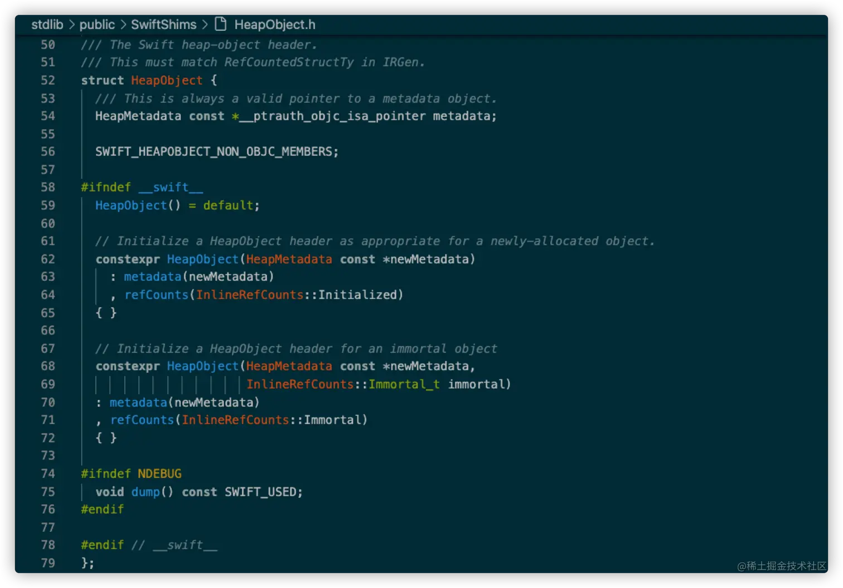
Task: Click 'NDEBUG' on line 74
Action: [159, 473]
